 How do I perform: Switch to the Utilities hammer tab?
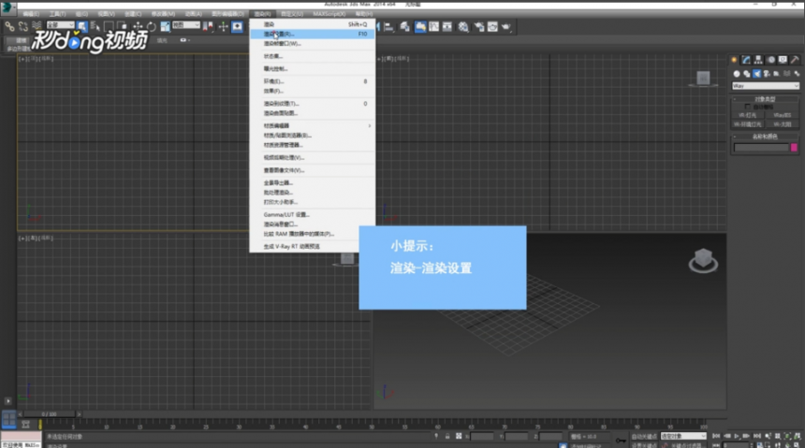pos(795,60)
